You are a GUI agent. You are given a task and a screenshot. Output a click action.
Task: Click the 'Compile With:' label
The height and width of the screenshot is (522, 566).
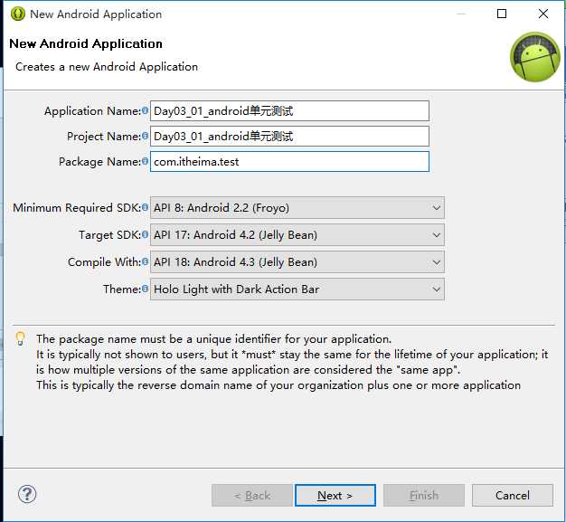point(104,261)
